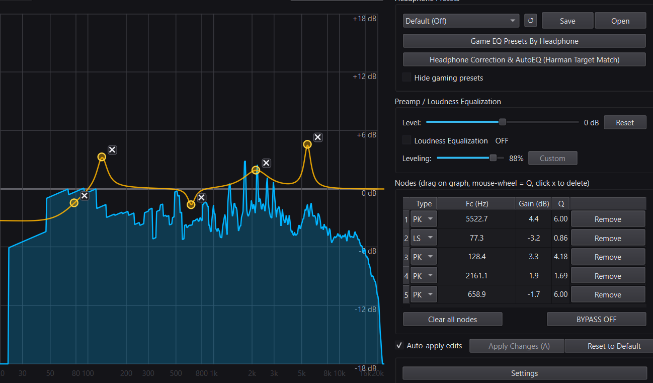Select the yellow 2.1 kHz node on curve
The height and width of the screenshot is (383, 653).
(256, 170)
